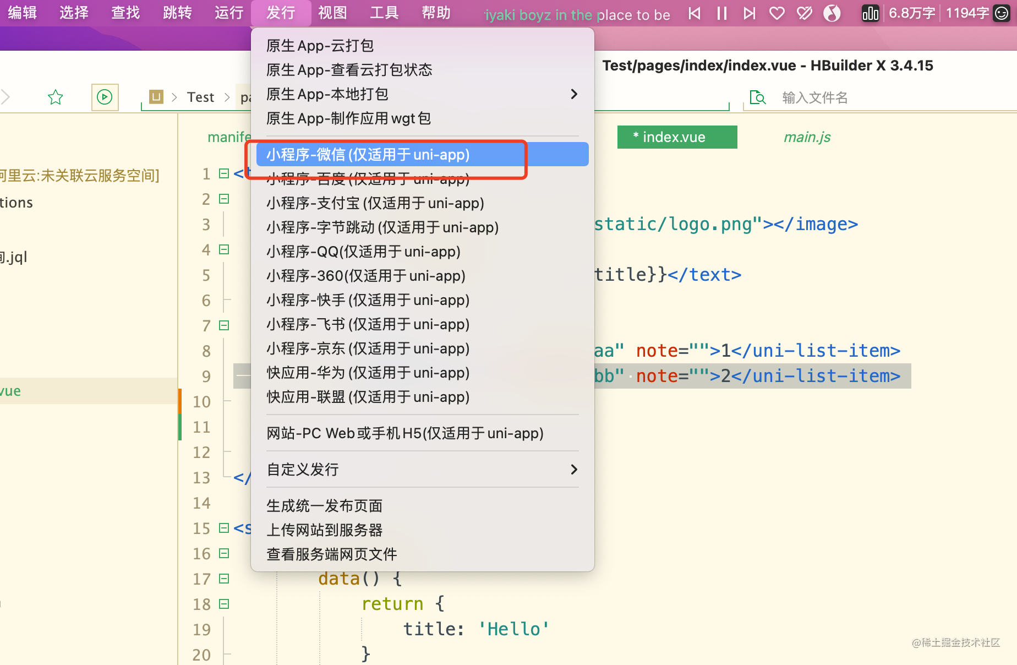The image size is (1017, 665).
Task: Click the green run play button
Action: (105, 97)
